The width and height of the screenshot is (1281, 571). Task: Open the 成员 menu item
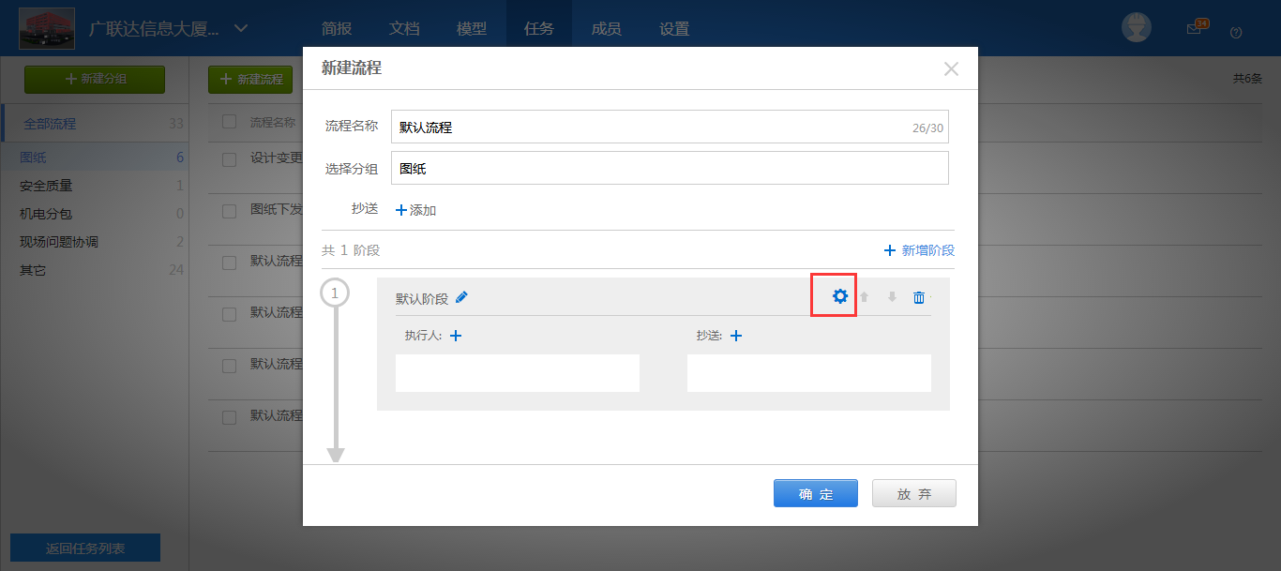point(606,28)
